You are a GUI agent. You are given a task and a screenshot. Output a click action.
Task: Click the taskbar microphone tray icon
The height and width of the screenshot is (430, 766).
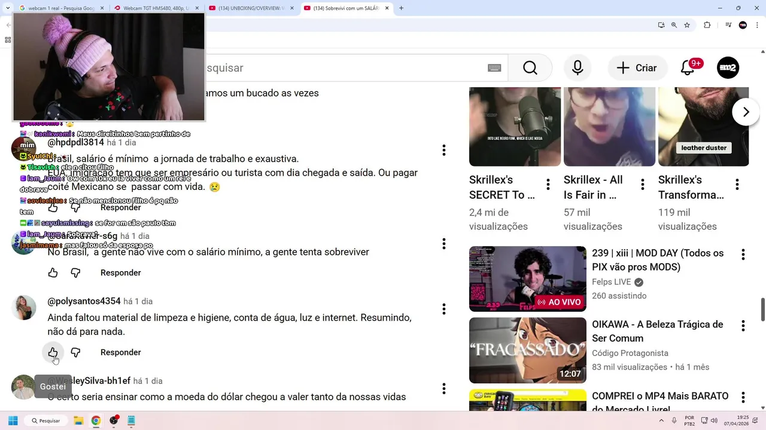[674, 420]
